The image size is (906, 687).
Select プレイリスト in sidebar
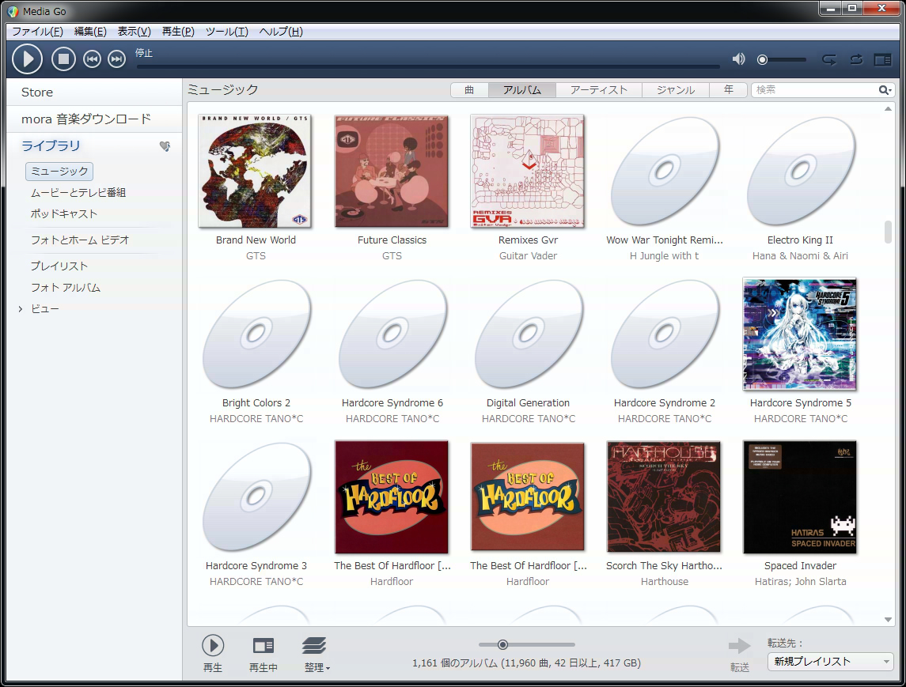pos(59,266)
